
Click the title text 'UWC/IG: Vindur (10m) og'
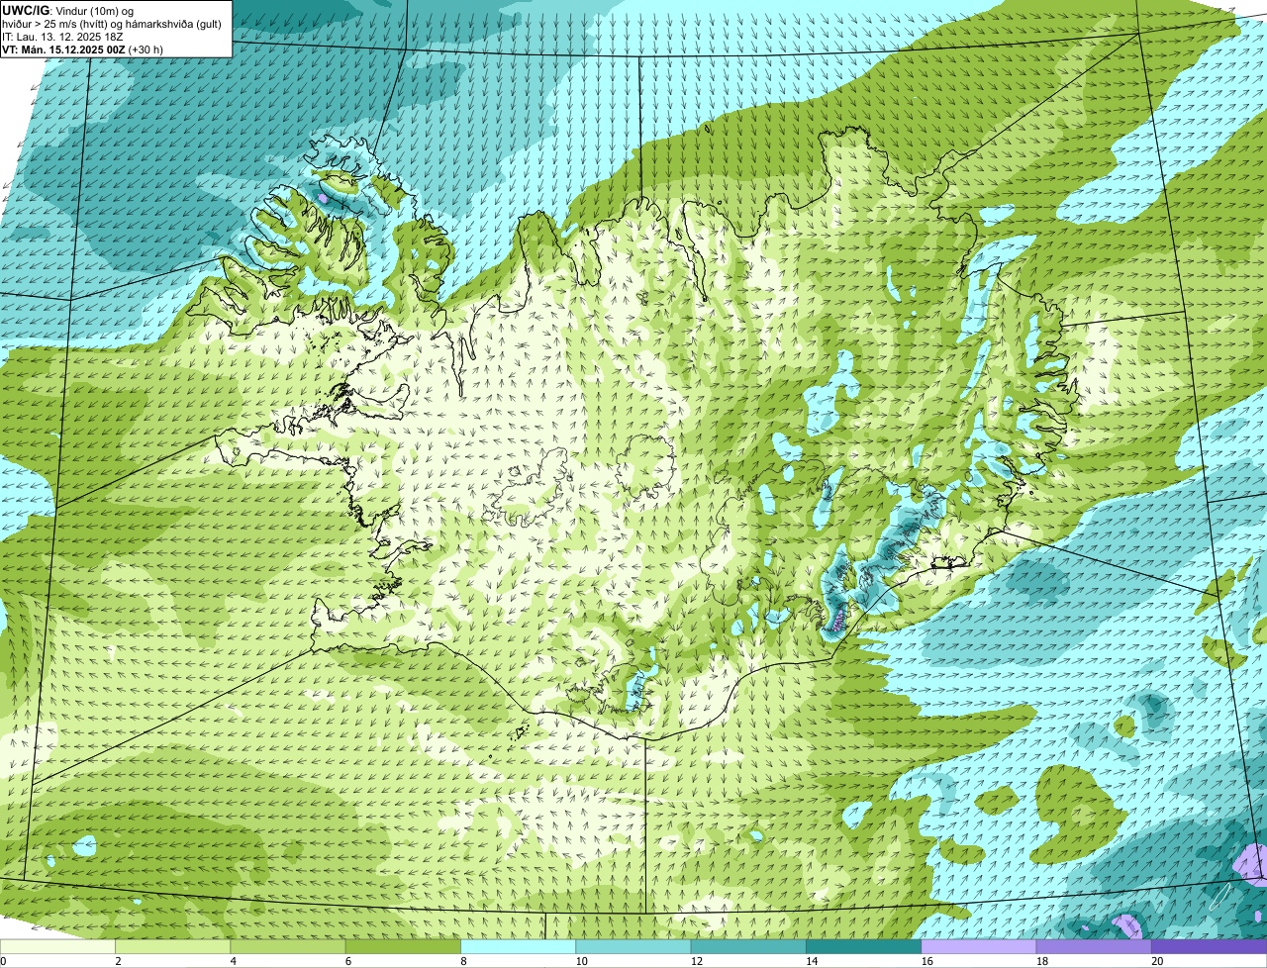68,10
